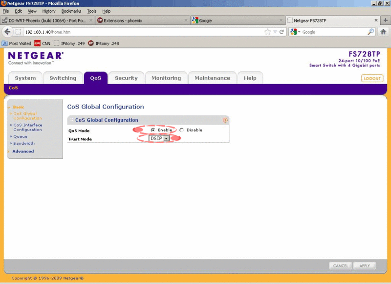The height and width of the screenshot is (284, 391).
Task: Click the reload page icon in address bar
Action: (282, 32)
